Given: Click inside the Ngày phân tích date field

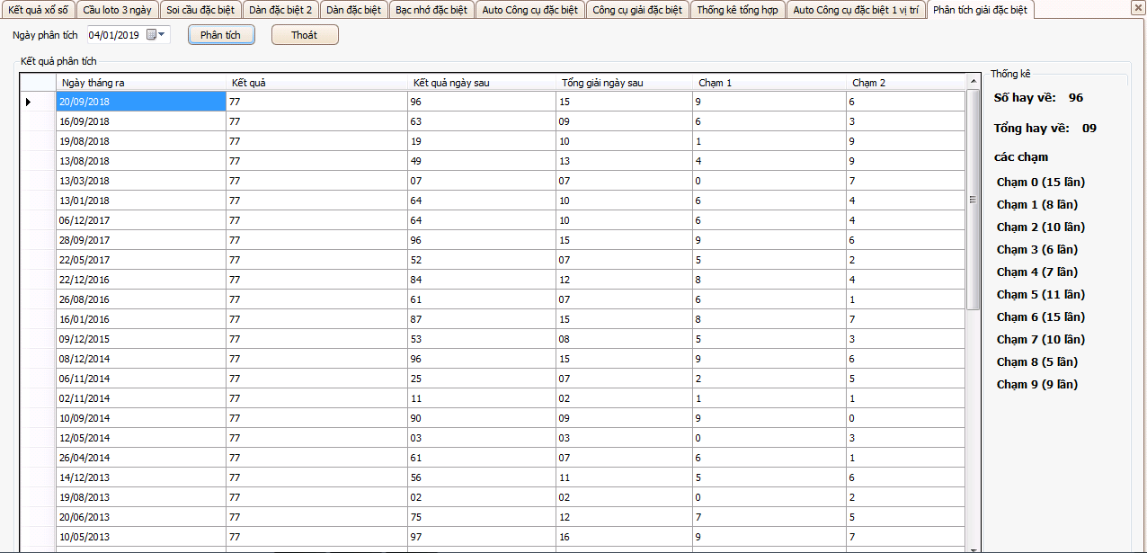Looking at the screenshot, I should [115, 35].
